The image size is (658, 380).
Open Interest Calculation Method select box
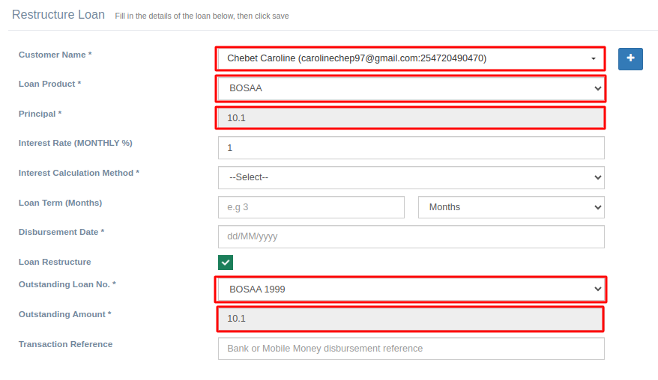click(x=411, y=177)
